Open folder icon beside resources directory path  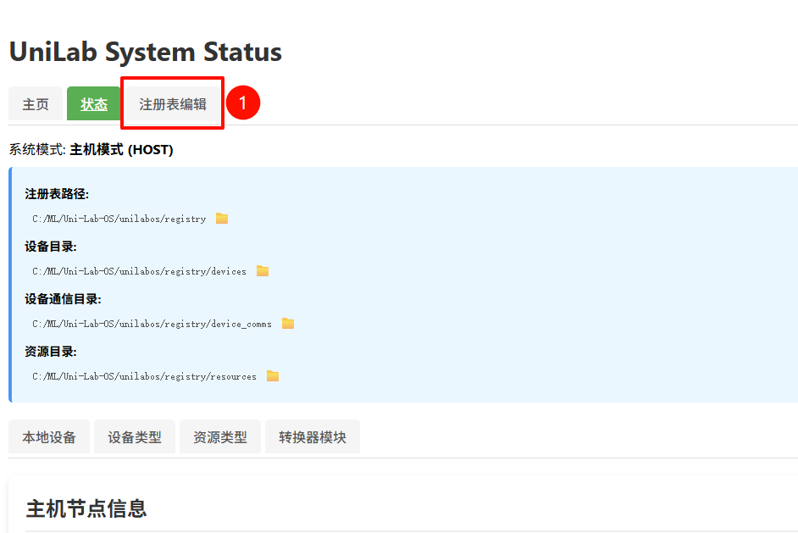(x=273, y=376)
